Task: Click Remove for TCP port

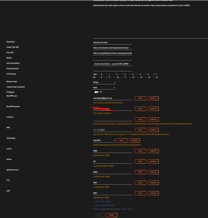Action: (x=153, y=183)
